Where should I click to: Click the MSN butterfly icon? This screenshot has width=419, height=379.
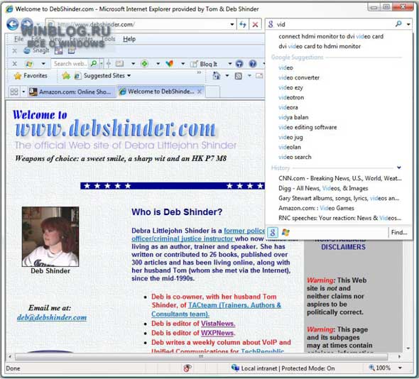click(x=170, y=64)
